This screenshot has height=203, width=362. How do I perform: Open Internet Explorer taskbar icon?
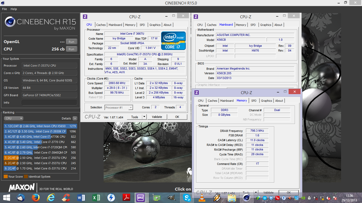(51, 197)
